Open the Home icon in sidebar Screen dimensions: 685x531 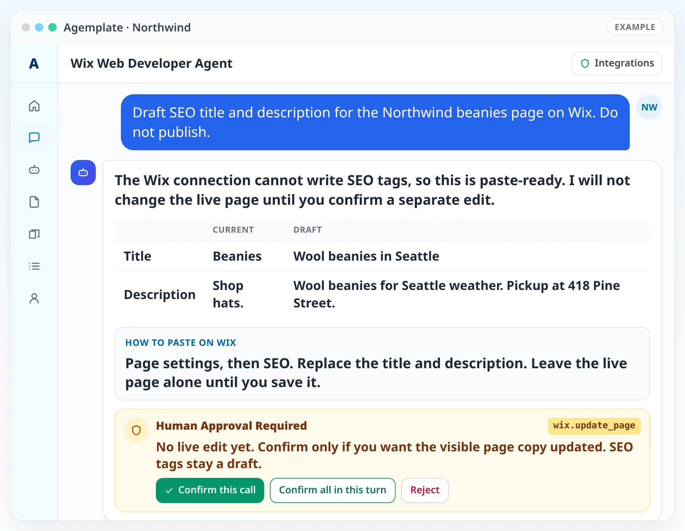pyautogui.click(x=34, y=106)
